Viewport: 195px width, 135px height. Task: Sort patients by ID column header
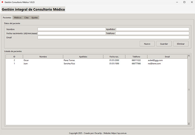coord(14,57)
